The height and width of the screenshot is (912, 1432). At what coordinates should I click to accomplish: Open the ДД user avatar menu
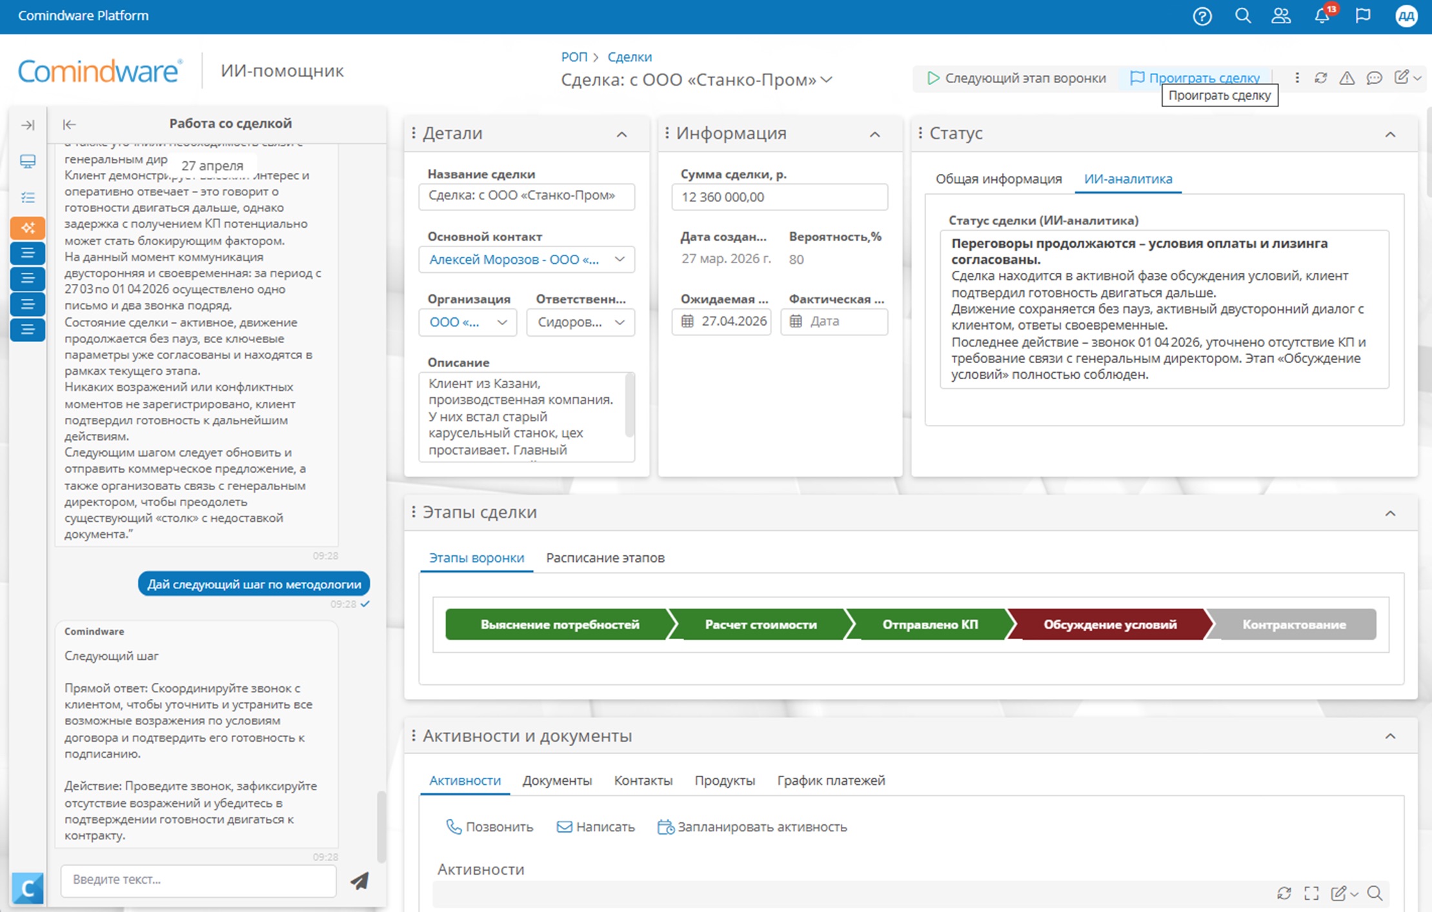1406,16
